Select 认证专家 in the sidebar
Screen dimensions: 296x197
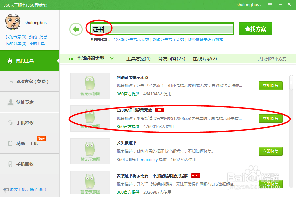[30, 102]
